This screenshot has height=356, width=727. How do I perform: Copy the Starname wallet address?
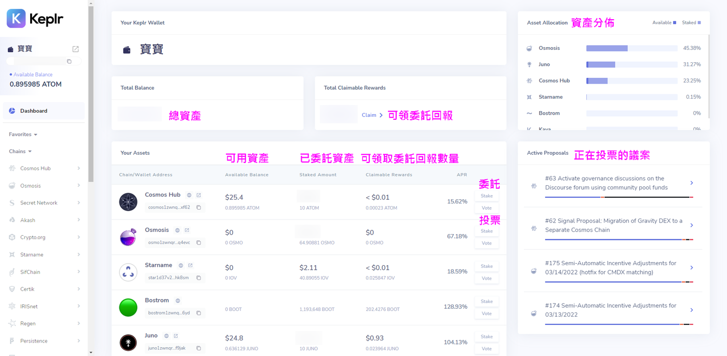pyautogui.click(x=198, y=278)
